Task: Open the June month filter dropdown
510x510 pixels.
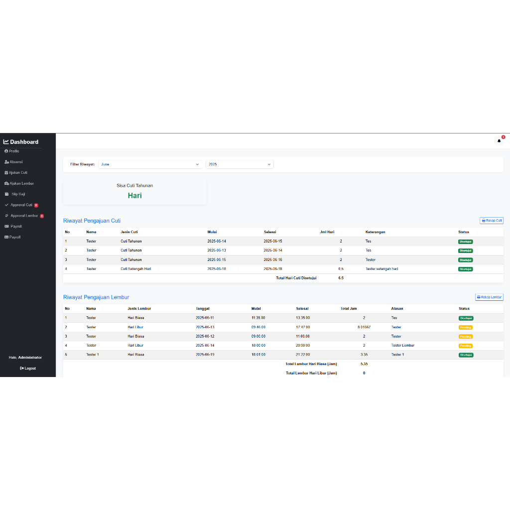Action: point(150,164)
